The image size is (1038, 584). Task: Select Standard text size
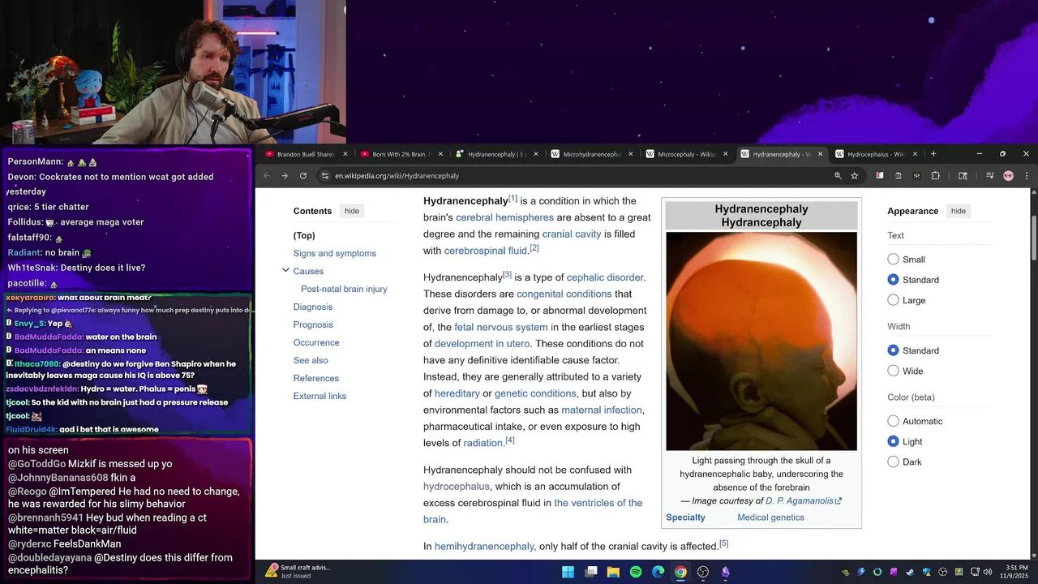tap(893, 280)
